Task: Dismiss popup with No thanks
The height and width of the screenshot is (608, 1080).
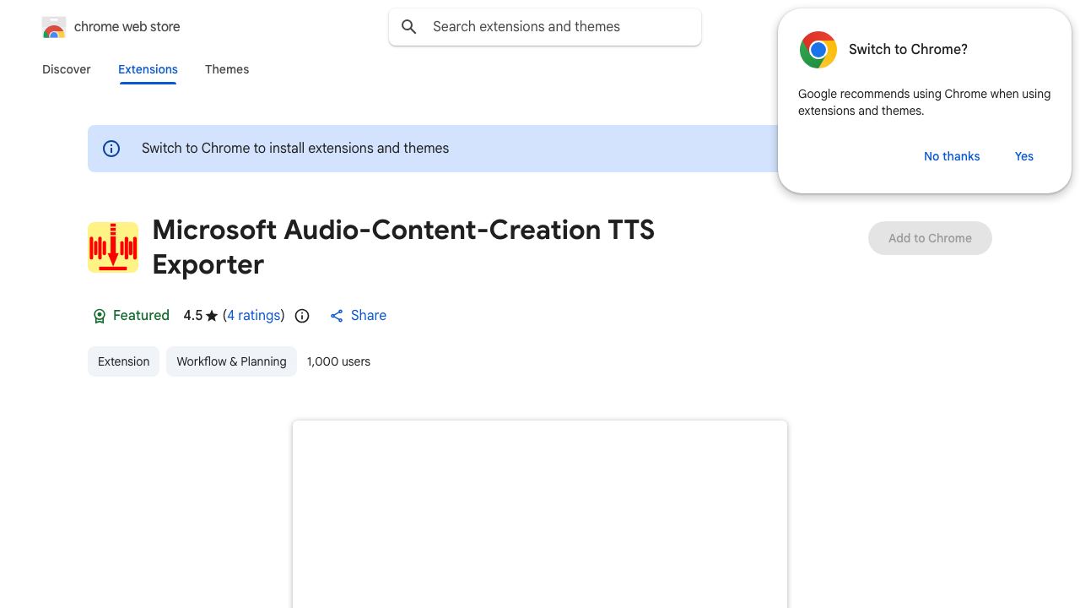Action: (952, 156)
